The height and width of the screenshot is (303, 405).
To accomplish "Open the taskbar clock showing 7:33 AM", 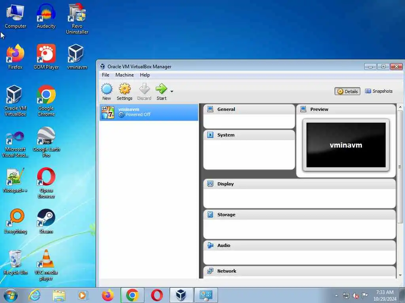I will (385, 296).
